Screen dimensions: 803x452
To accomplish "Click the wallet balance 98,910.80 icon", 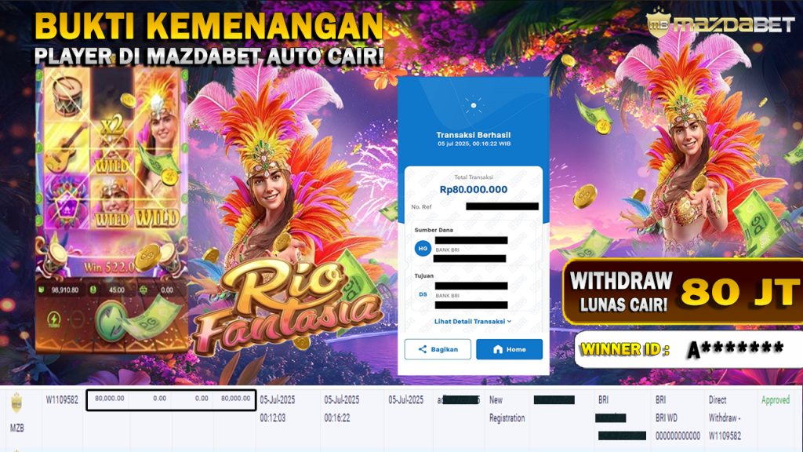I will pyautogui.click(x=42, y=290).
